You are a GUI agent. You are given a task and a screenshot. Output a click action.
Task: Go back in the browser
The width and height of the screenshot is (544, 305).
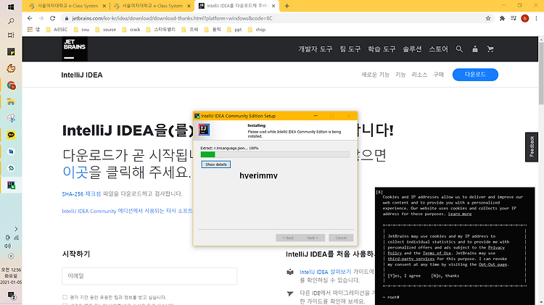(30, 18)
